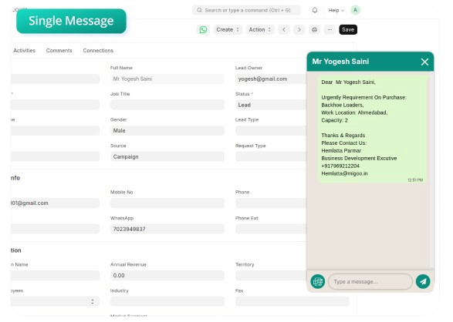Click the email field ending 01@gmail.com
This screenshot has height=322, width=453.
pos(55,203)
